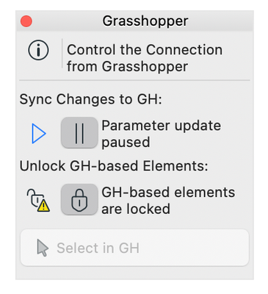Click the empty area below Select in GH
This screenshot has width=268, height=294.
point(134,273)
